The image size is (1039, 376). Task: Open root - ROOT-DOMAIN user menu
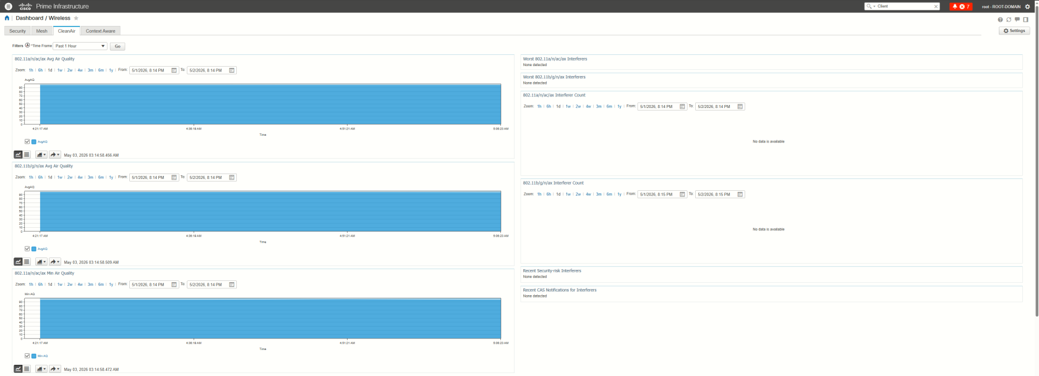(1001, 7)
